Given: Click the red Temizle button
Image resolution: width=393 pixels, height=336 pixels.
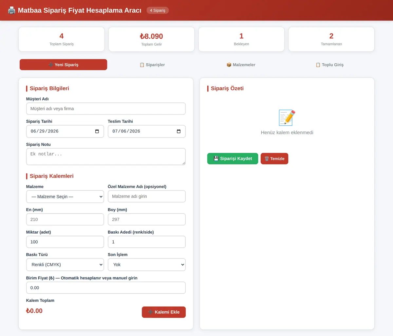Looking at the screenshot, I should (x=274, y=158).
